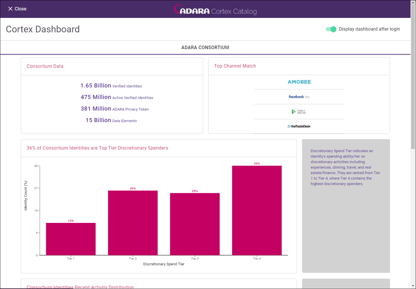Click the "Tier 4" x-axis label
The image size is (416, 289).
click(x=257, y=259)
